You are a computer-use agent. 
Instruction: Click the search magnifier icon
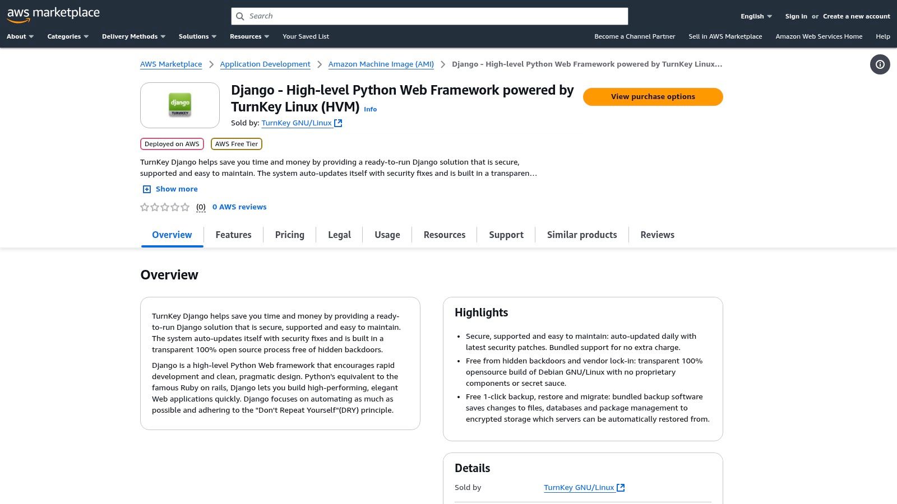pyautogui.click(x=240, y=16)
